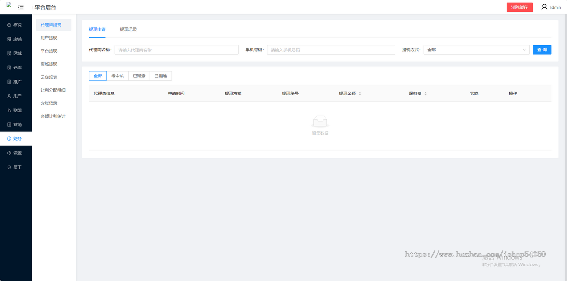Screen dimensions: 567x281
Task: Open the 区域 region section
Action: point(16,53)
